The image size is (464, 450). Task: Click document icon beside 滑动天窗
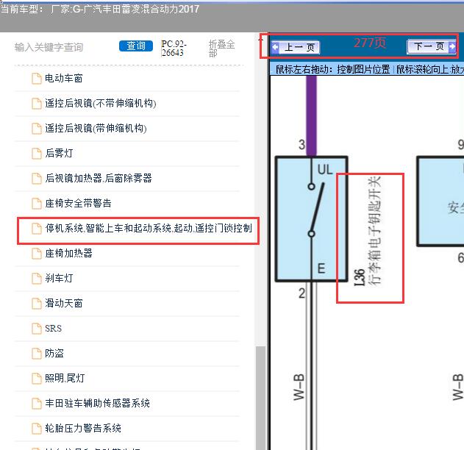[36, 304]
